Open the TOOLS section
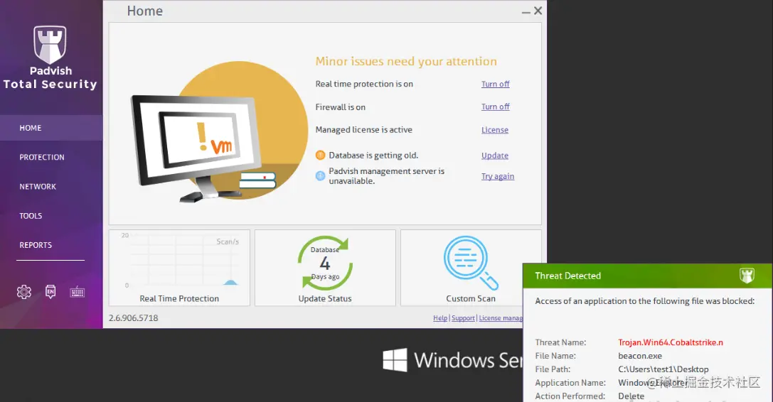Image resolution: width=773 pixels, height=402 pixels. [x=31, y=216]
